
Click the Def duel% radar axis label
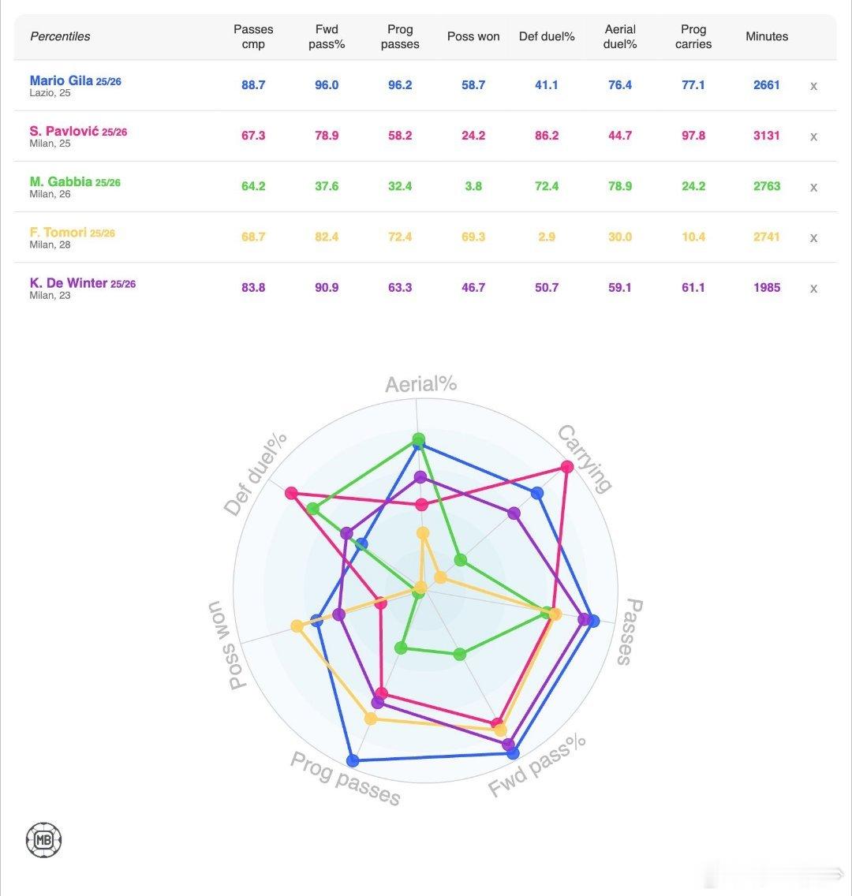[x=255, y=474]
